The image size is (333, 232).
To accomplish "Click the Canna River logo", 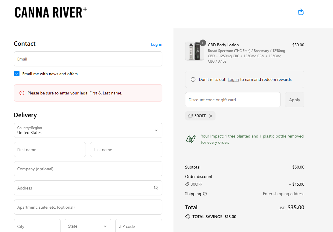I will 51,12.
